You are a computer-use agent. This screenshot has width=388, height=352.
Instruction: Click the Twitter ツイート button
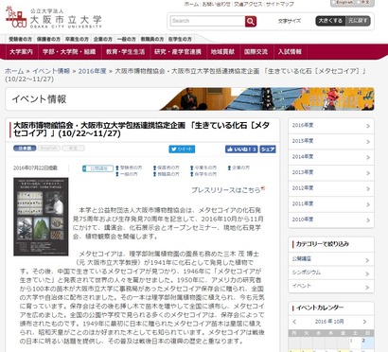[x=182, y=150]
